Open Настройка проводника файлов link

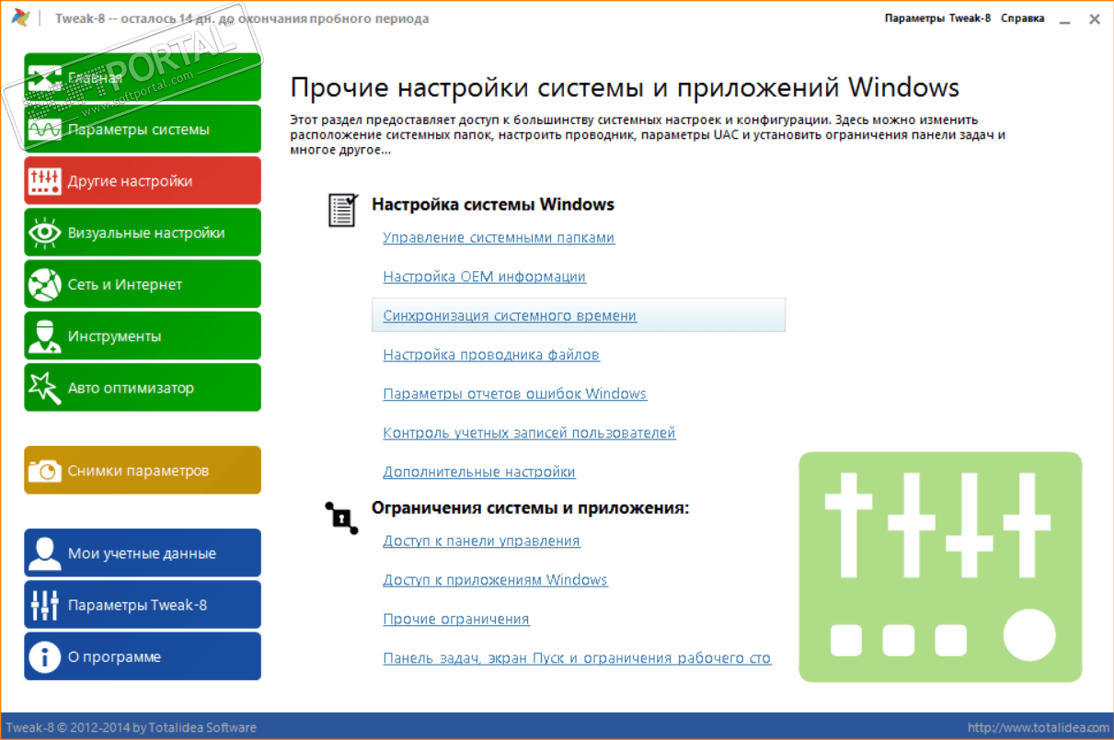pos(491,355)
